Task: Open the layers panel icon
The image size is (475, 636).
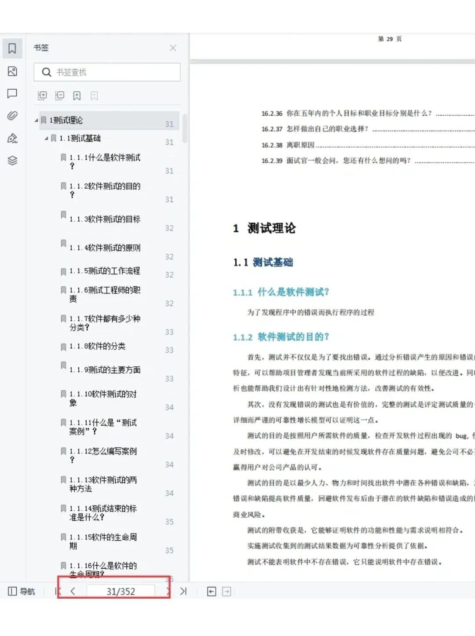Action: coord(12,161)
